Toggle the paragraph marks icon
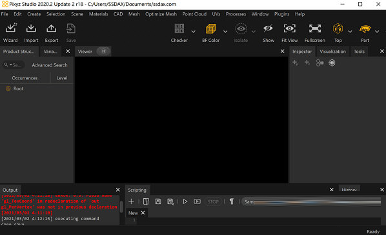This screenshot has height=235, width=386. point(232,201)
